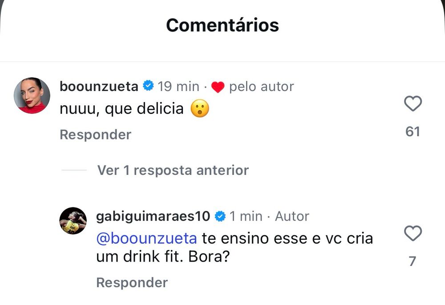Expand "Ver 1 resposta anterior"
445x305 pixels.
click(173, 170)
